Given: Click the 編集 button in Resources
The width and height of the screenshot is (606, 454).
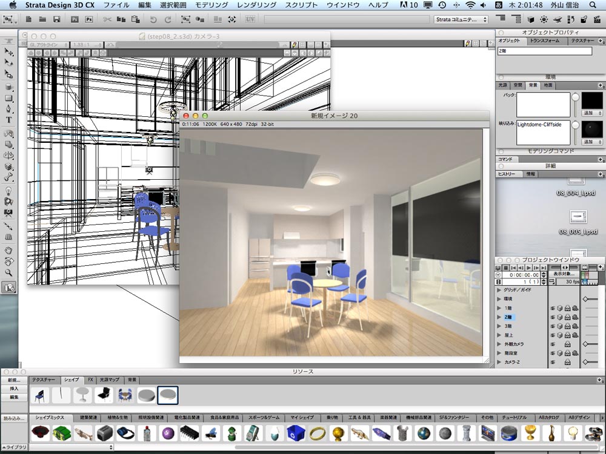Looking at the screenshot, I should point(15,397).
